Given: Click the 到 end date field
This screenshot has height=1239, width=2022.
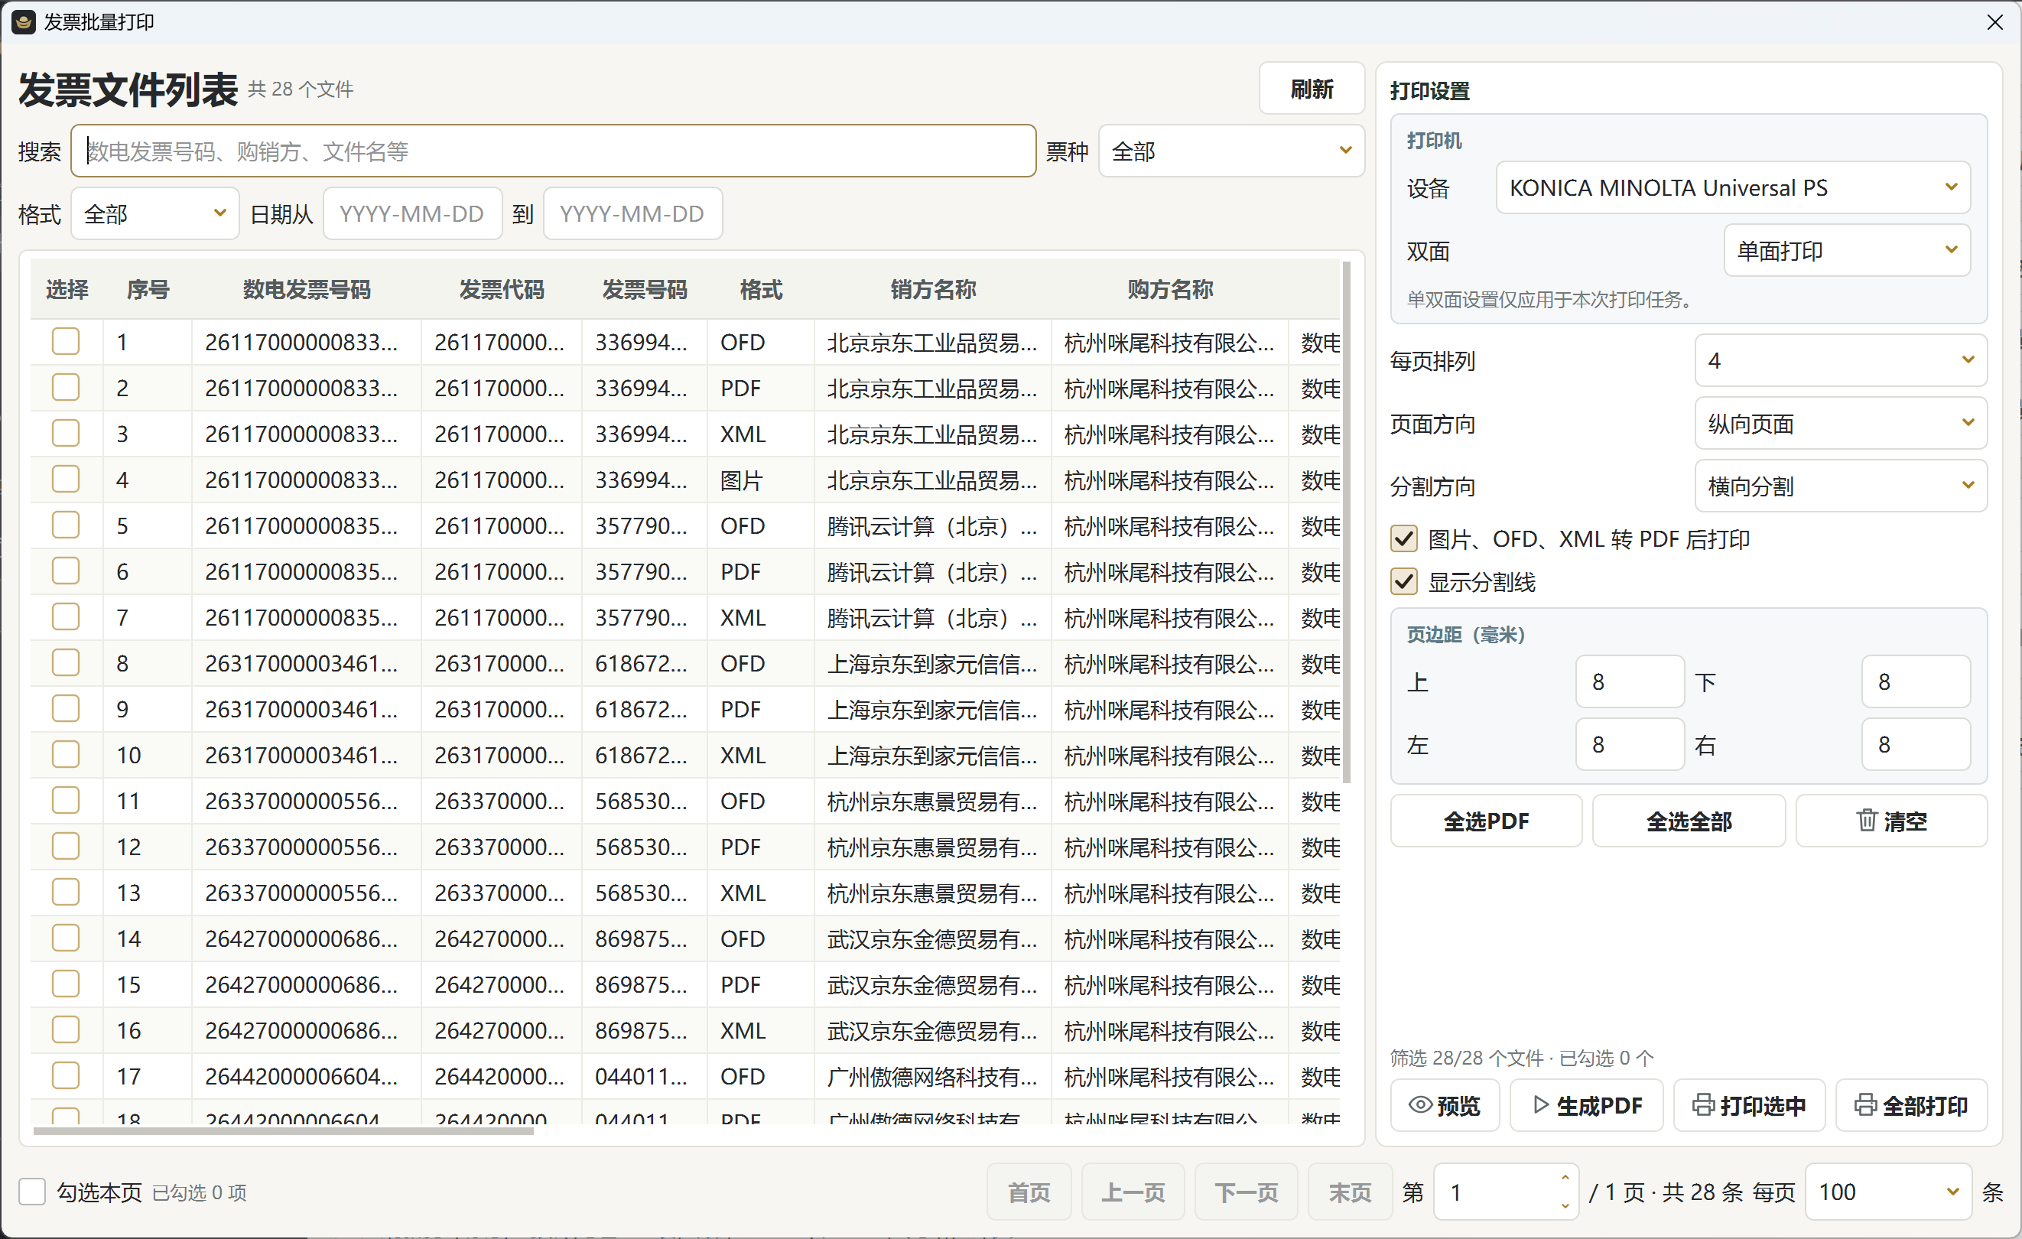Looking at the screenshot, I should point(632,213).
